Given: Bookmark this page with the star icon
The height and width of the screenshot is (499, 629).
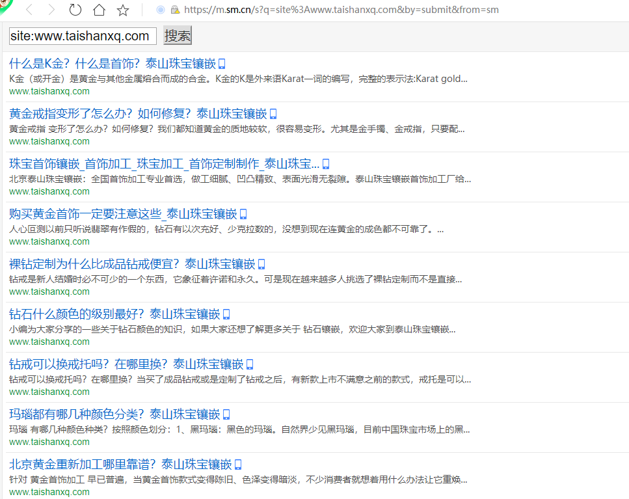Looking at the screenshot, I should click(124, 10).
